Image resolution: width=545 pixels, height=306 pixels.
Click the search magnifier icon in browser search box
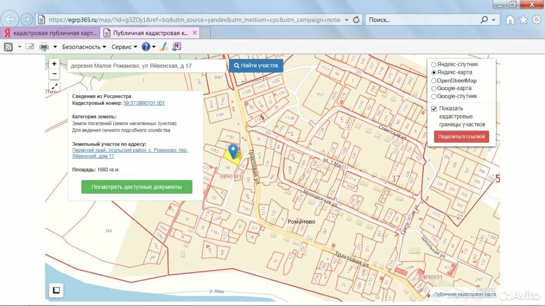pyautogui.click(x=485, y=20)
